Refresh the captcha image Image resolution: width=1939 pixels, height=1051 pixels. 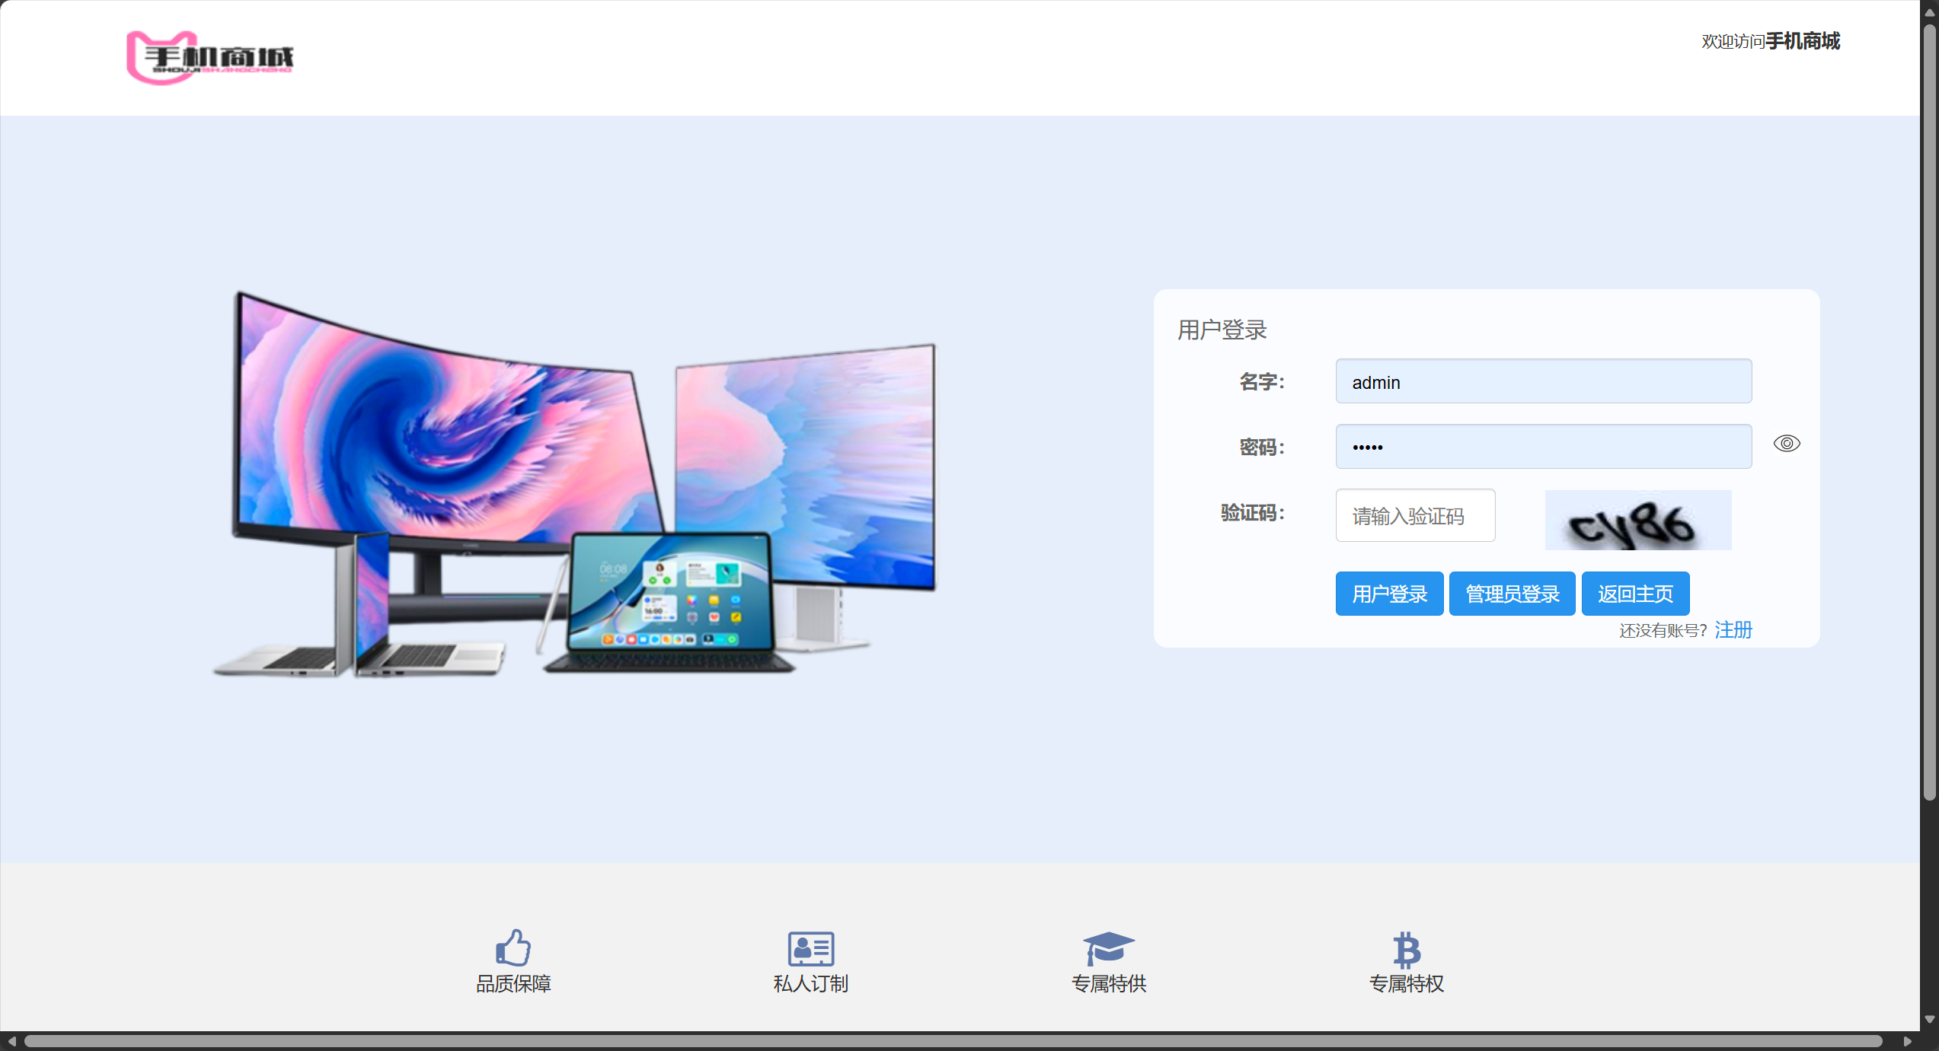(x=1637, y=521)
